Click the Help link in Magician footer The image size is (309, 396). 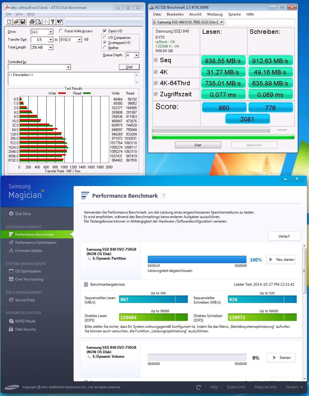pyautogui.click(x=214, y=387)
